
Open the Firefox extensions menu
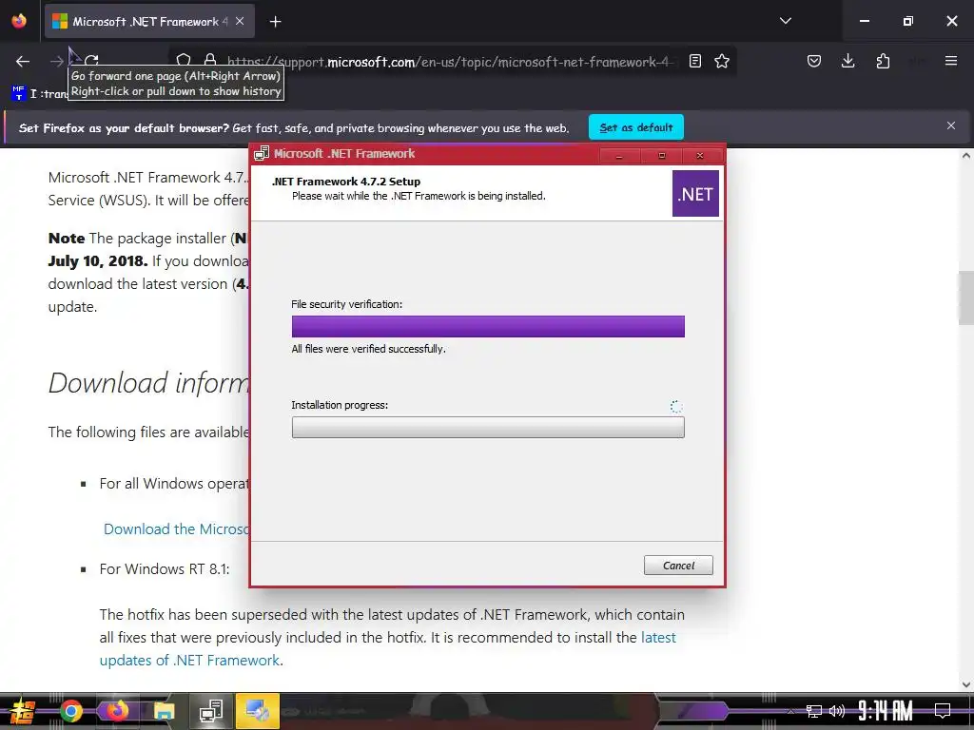tap(883, 61)
